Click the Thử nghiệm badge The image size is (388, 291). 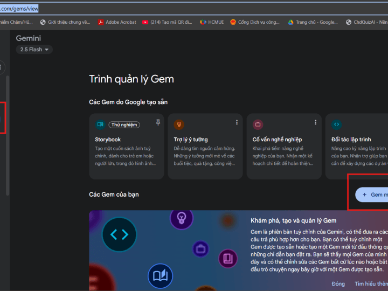124,124
